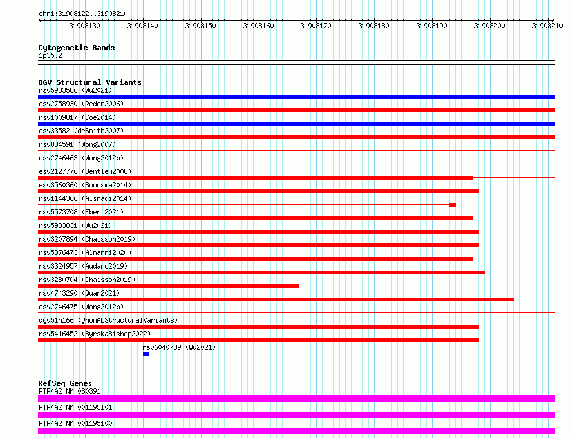Select the esv2746475 (Wong2012b) label
This screenshot has height=438, width=573.
pyautogui.click(x=81, y=307)
